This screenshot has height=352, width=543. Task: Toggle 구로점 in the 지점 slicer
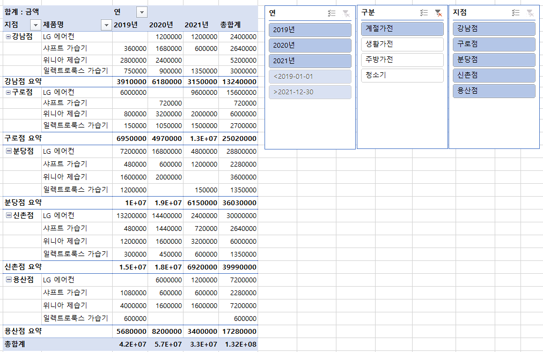(x=494, y=44)
